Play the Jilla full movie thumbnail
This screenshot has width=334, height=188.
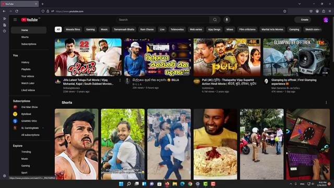click(x=88, y=57)
